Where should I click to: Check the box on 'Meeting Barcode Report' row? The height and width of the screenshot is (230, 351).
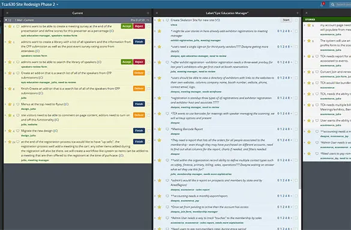pyautogui.click(x=296, y=129)
